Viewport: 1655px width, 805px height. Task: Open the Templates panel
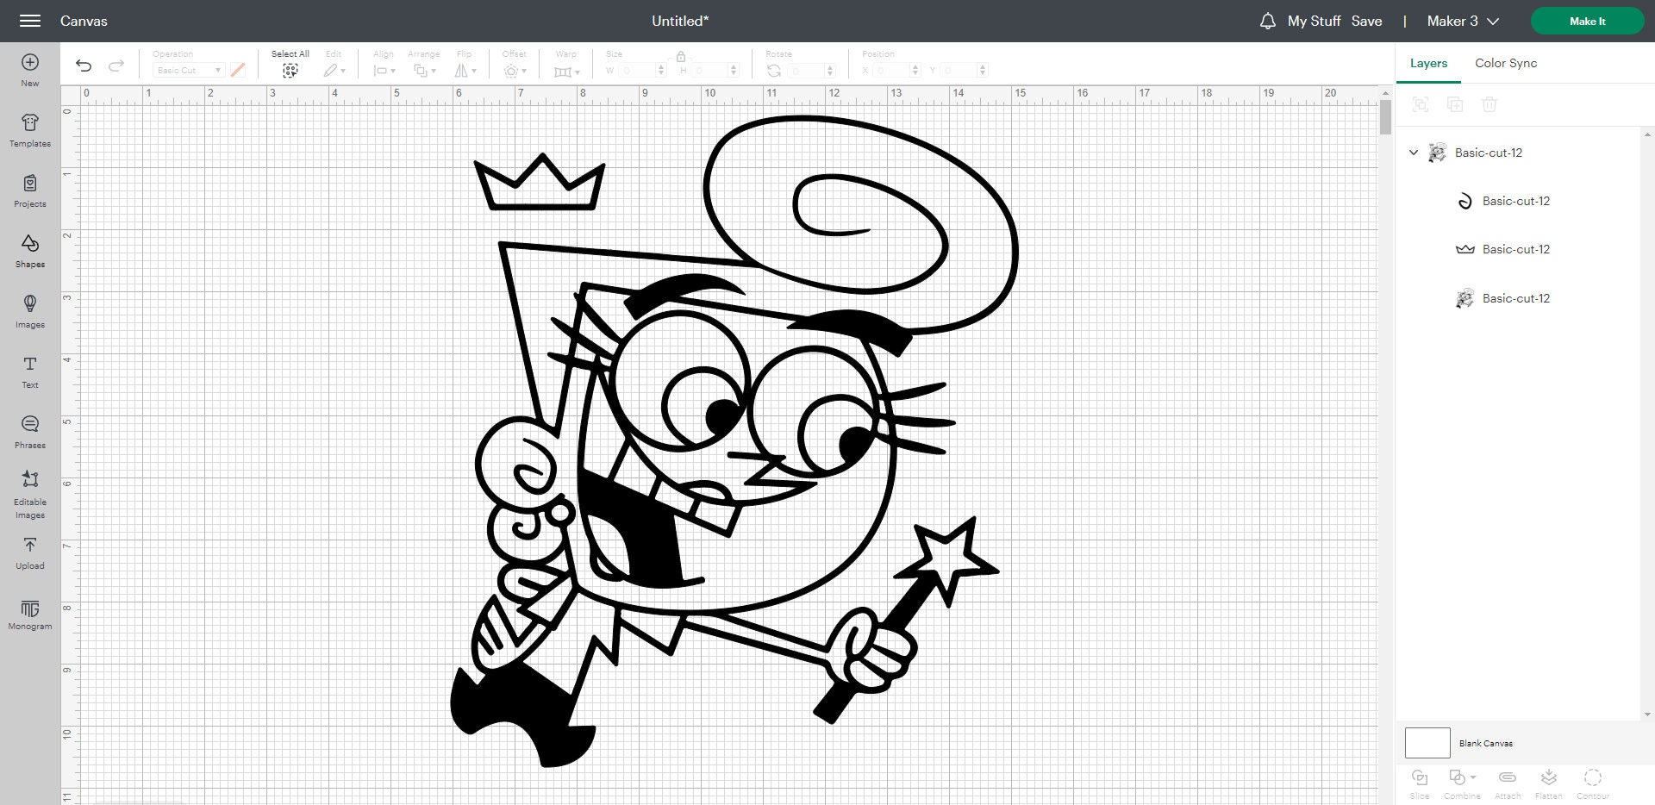[29, 129]
